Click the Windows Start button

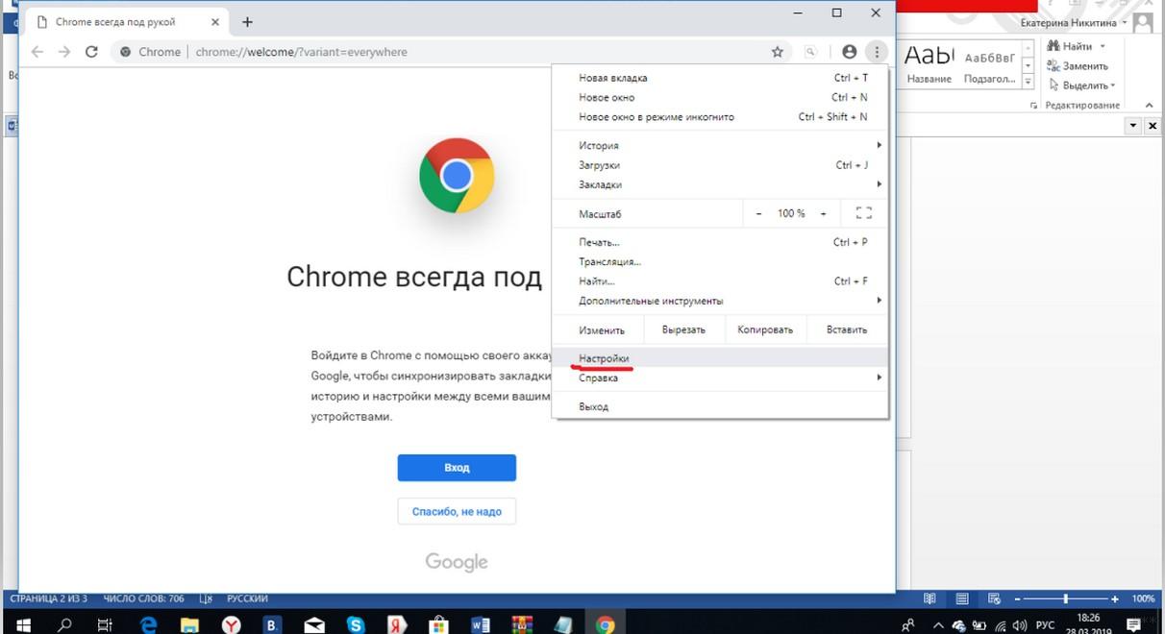tap(23, 624)
